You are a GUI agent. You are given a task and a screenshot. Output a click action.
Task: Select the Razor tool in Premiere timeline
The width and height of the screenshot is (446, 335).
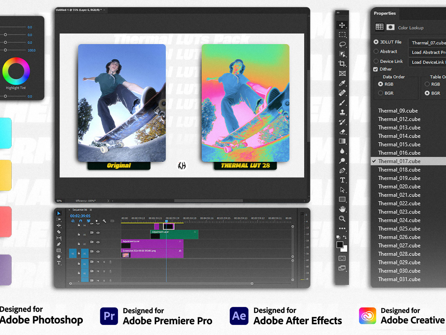tap(59, 232)
